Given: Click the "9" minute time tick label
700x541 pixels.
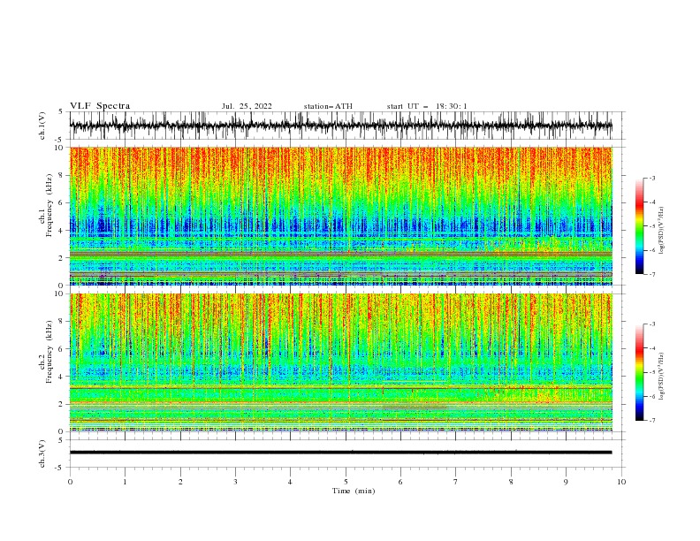Looking at the screenshot, I should [566, 482].
